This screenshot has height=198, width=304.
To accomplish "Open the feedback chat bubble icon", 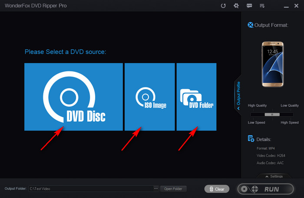I will coord(249,6).
